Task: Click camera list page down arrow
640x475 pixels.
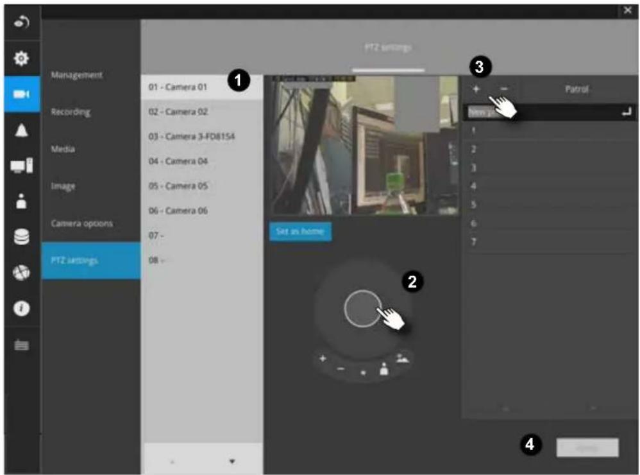Action: coord(232,462)
